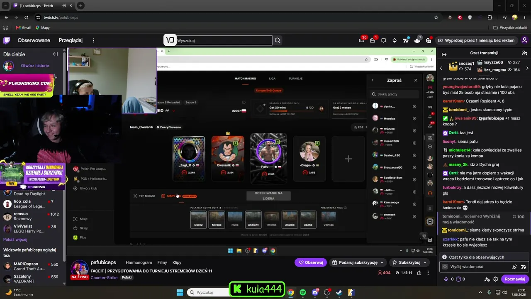Viewport: 531px width, 299px height.
Task: Open MARIOspzoo recommended channel
Action: (x=32, y=266)
